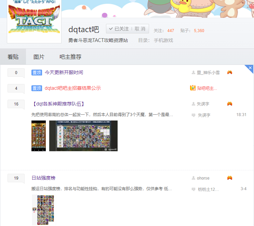This screenshot has height=226, width=254.
Task: Click the reply count 4 box
Action: pyautogui.click(x=16, y=88)
